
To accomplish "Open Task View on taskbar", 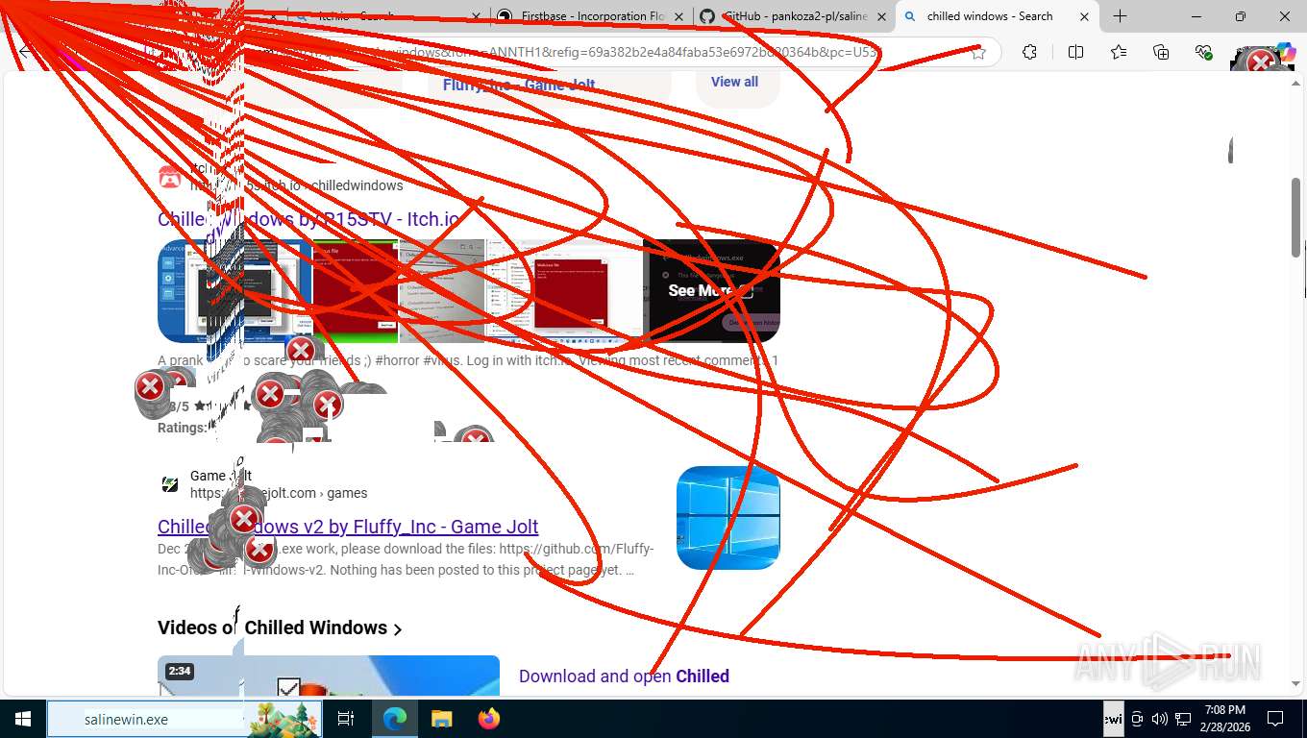I will [x=346, y=719].
